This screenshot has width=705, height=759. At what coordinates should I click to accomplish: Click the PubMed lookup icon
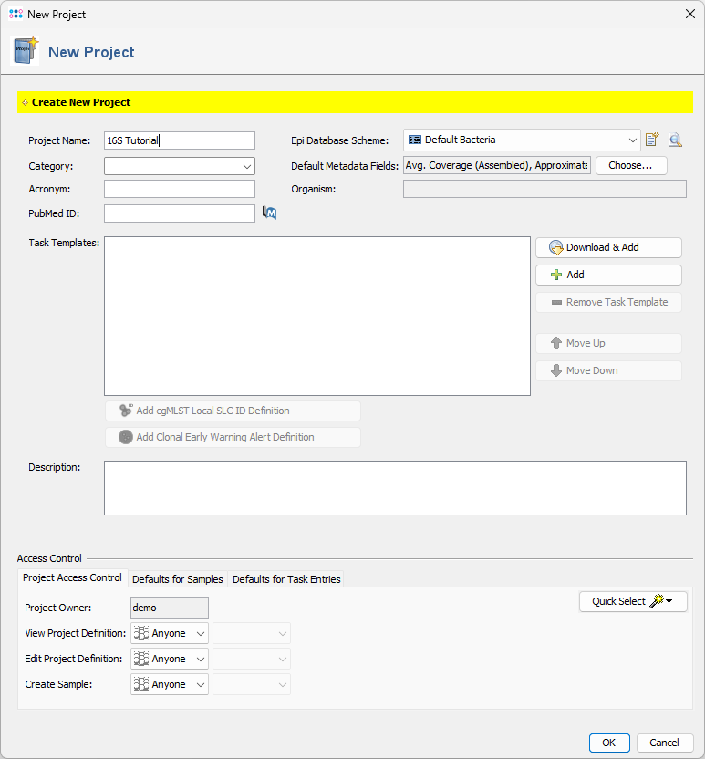click(269, 213)
